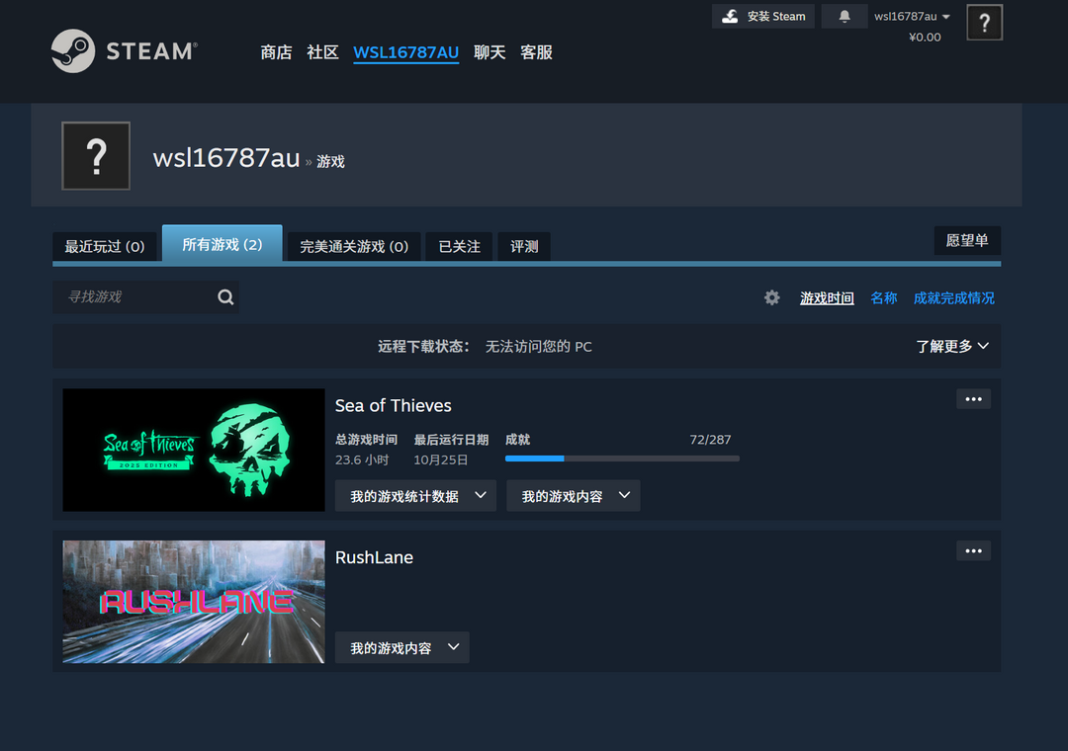The height and width of the screenshot is (751, 1068).
Task: Sort games by 名称
Action: (x=883, y=296)
